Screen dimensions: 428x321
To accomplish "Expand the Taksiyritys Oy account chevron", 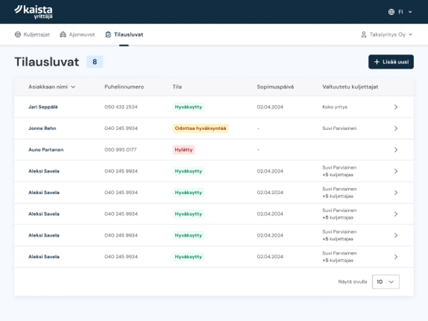I will click(x=410, y=34).
